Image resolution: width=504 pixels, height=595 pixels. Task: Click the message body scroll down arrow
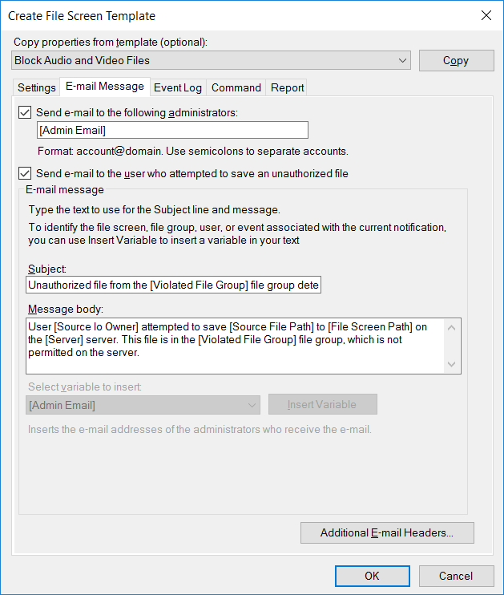coord(451,364)
